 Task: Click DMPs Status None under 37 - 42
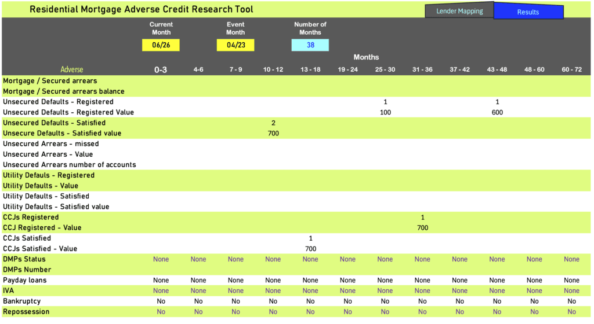coord(459,259)
